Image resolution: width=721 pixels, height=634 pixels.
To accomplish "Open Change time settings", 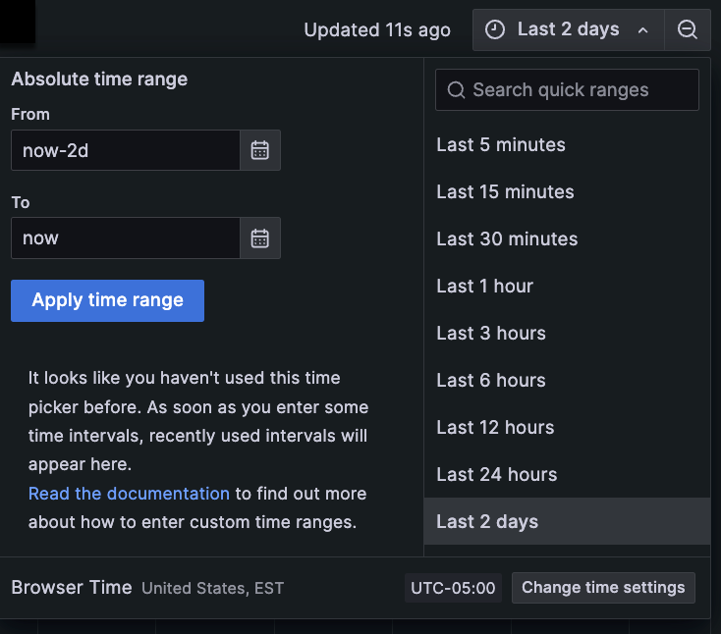I will (x=603, y=588).
